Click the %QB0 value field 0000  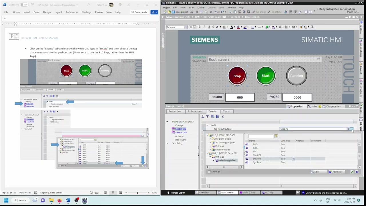pos(297,97)
